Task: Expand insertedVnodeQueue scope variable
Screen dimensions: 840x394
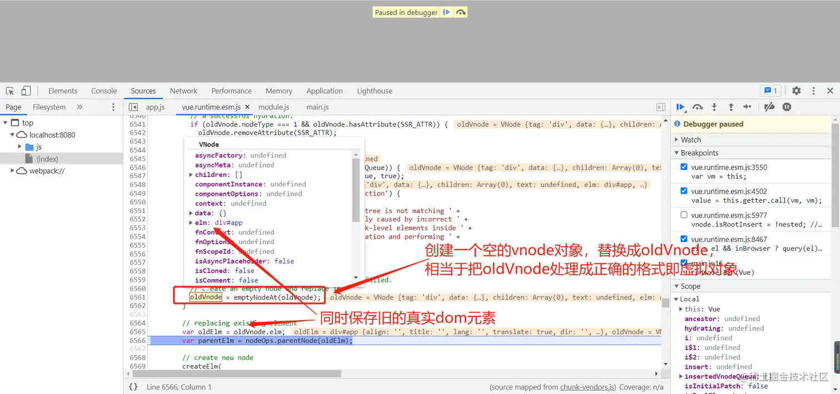Action: point(681,376)
